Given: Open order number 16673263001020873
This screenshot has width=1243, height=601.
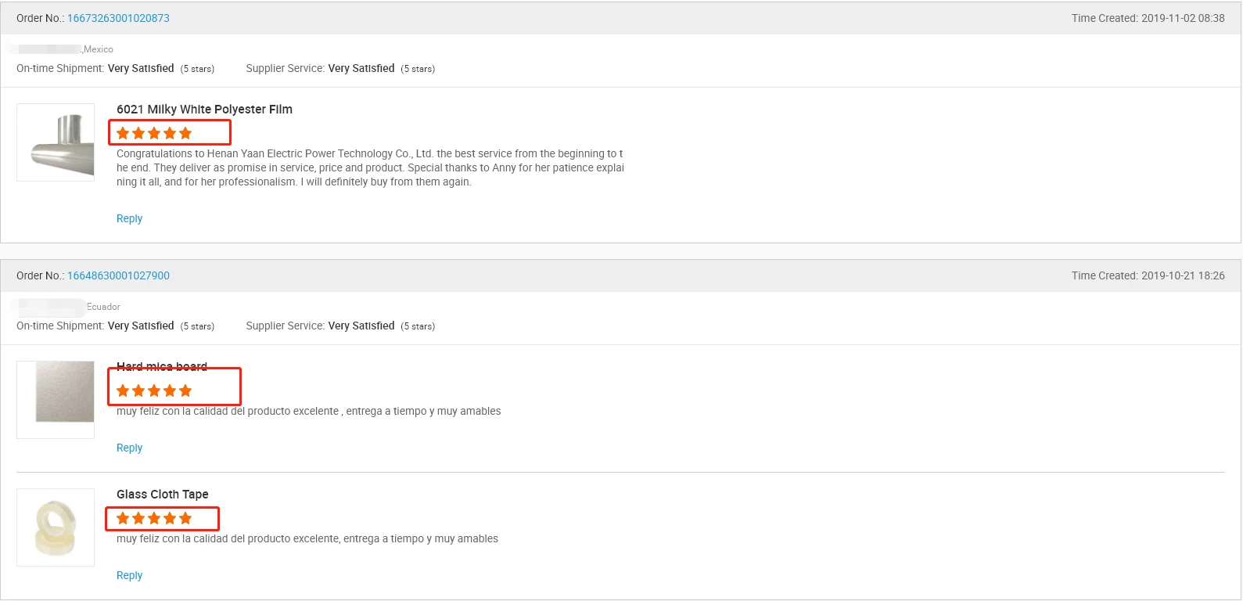Looking at the screenshot, I should [x=118, y=17].
